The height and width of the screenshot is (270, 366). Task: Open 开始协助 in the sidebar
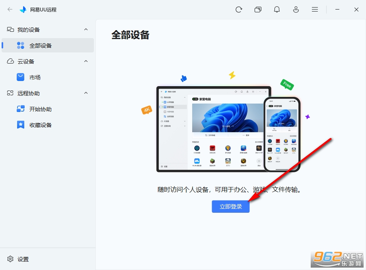[x=48, y=109]
